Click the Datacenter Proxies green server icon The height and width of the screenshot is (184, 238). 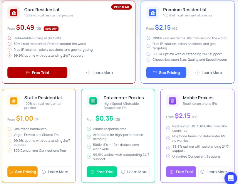click(93, 101)
